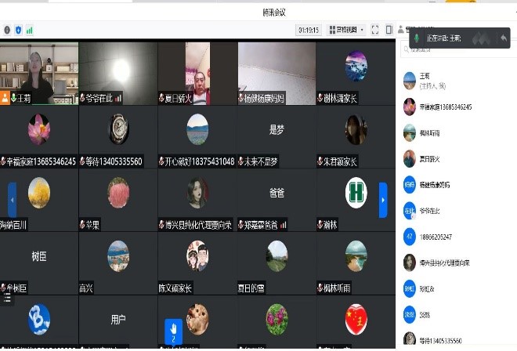
Task: Click 王莉's live video tile
Action: tap(39, 72)
